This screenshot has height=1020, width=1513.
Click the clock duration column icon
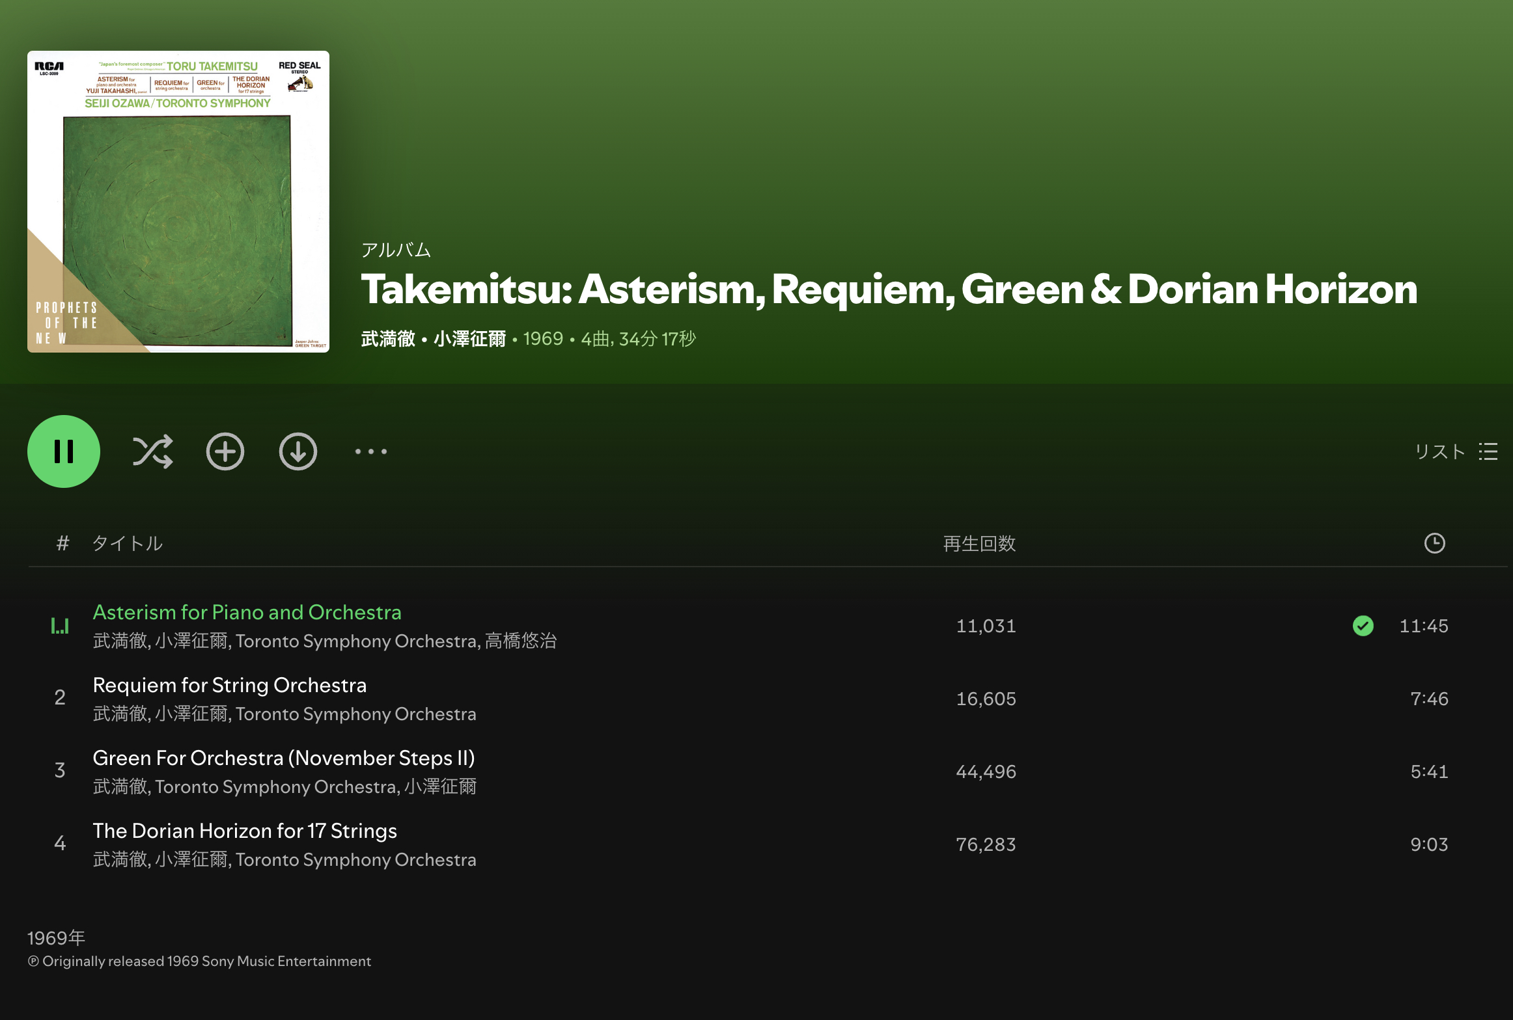(1435, 543)
